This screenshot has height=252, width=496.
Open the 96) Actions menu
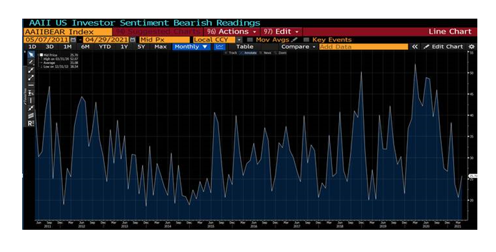(x=232, y=32)
